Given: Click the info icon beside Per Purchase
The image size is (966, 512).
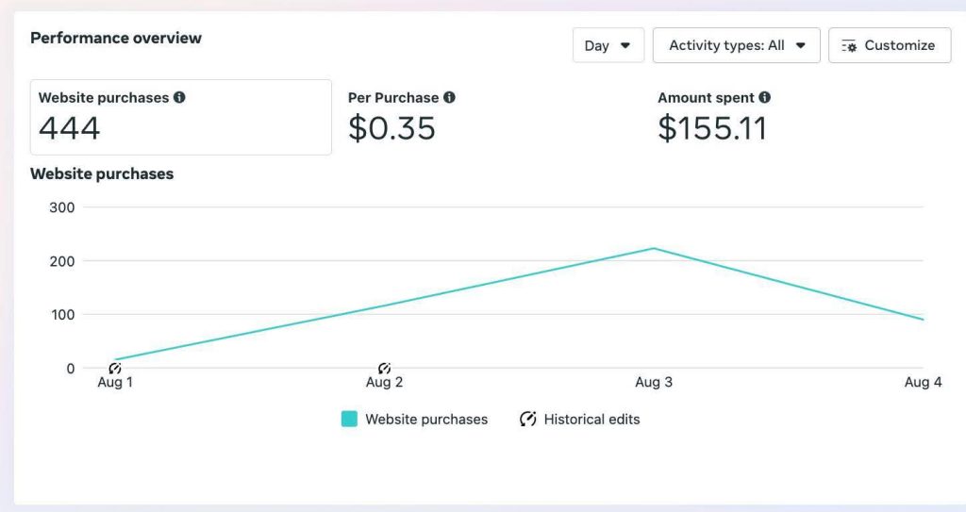Looking at the screenshot, I should [449, 97].
